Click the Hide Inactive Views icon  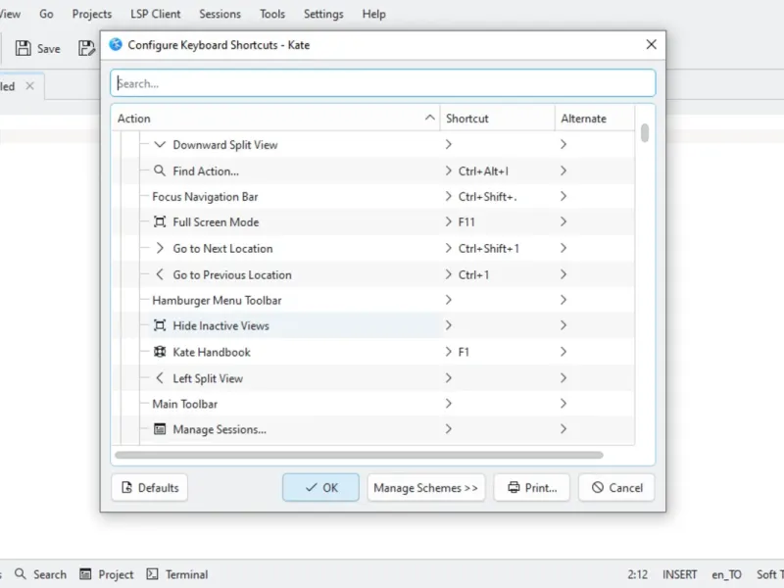click(x=160, y=325)
